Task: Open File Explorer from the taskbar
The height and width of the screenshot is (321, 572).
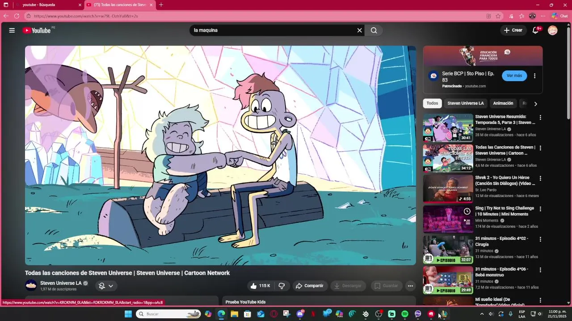Action: [234, 314]
